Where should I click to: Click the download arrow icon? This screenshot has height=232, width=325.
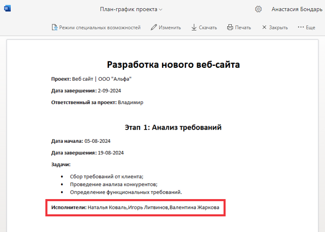(x=194, y=27)
